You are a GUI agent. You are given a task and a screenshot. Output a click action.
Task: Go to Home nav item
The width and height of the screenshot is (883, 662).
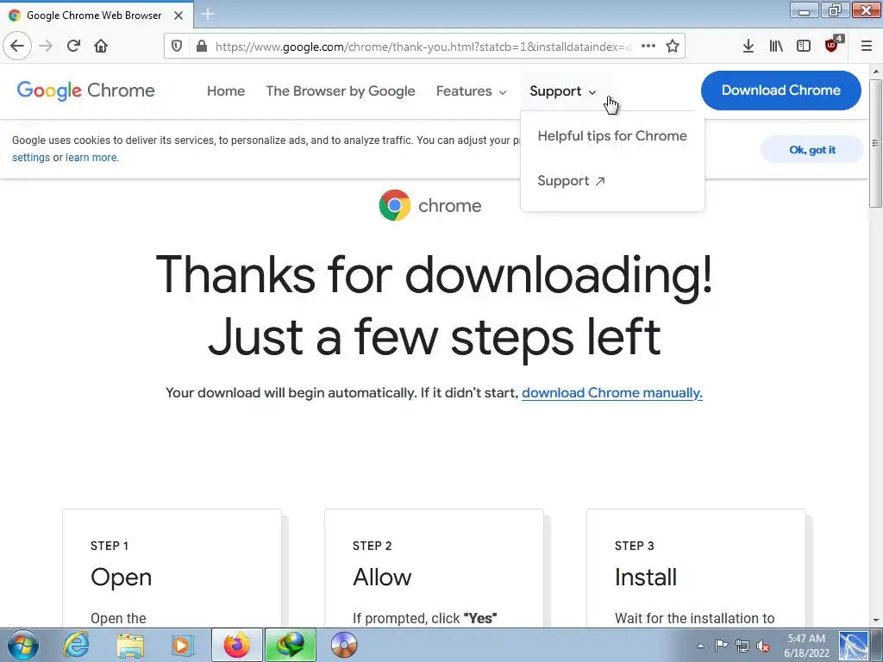point(226,91)
